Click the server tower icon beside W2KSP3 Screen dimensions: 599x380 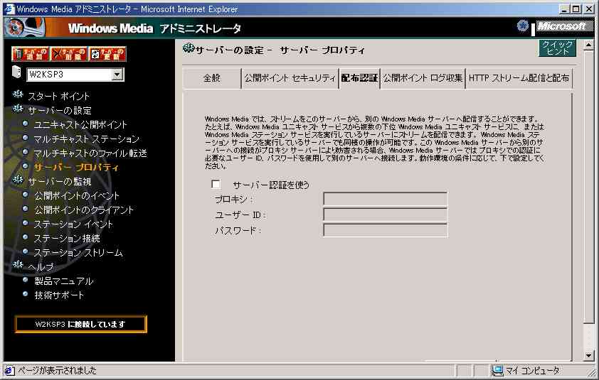pos(16,72)
